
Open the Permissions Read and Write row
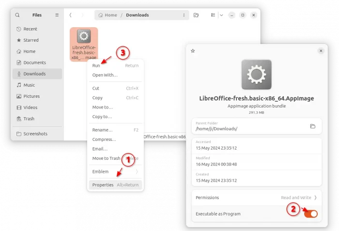(x=256, y=198)
